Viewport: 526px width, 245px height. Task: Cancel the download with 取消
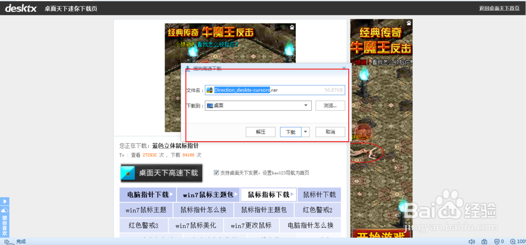330,132
